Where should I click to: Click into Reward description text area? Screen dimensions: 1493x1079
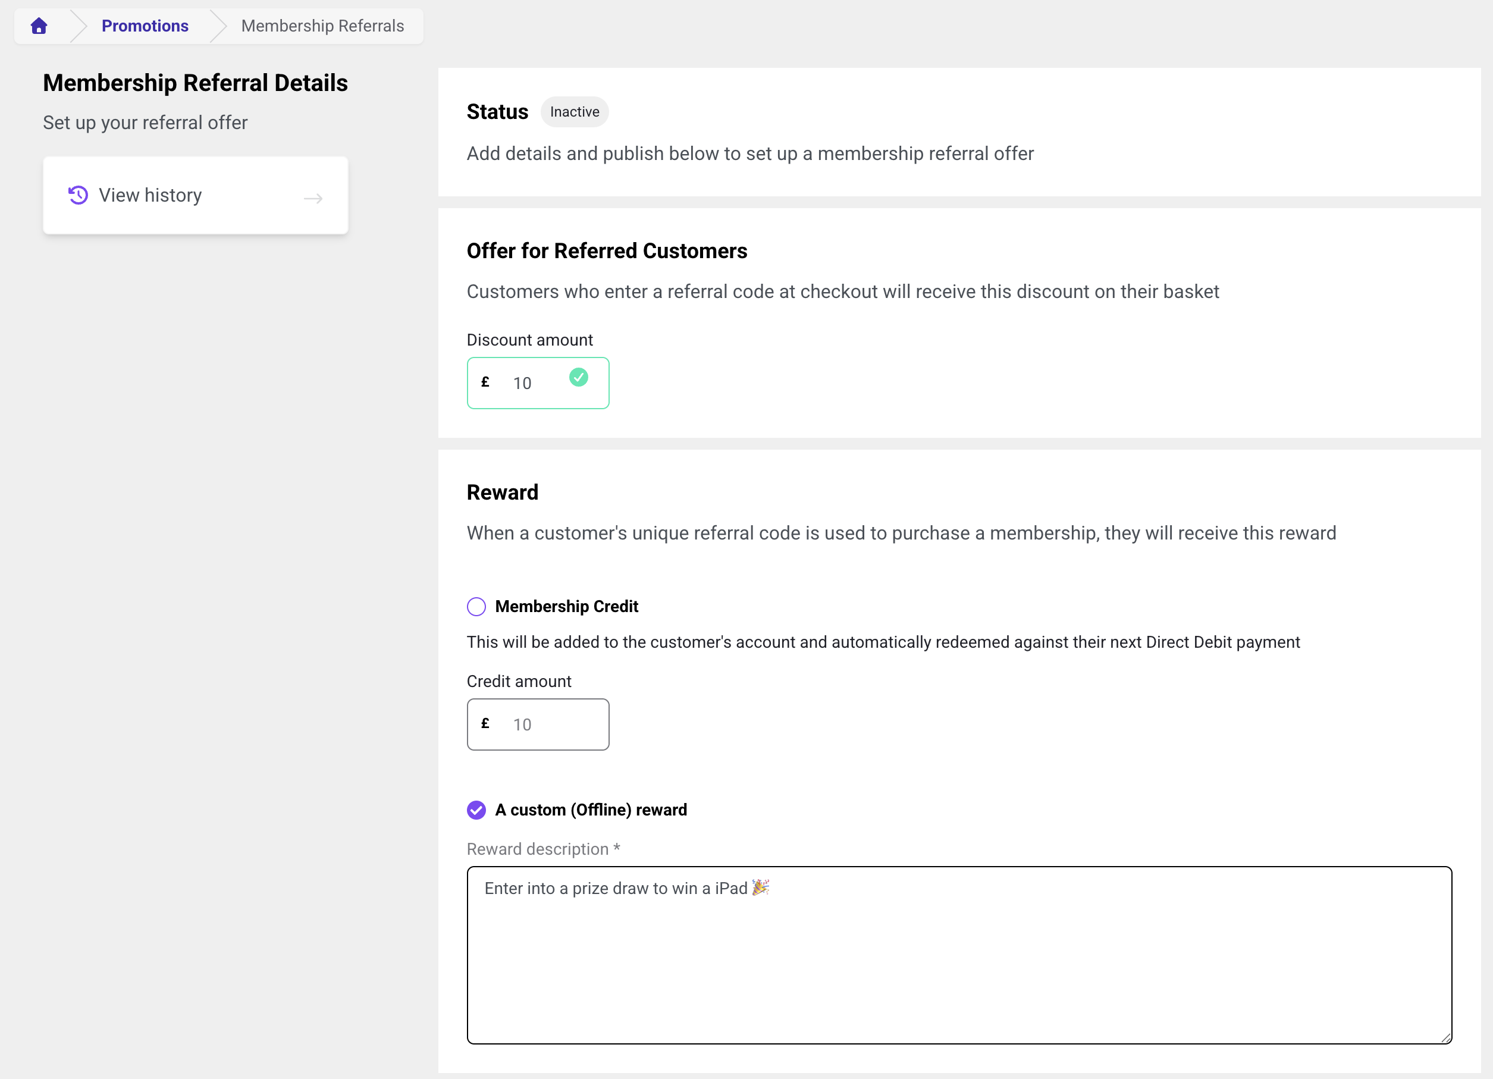pos(958,955)
